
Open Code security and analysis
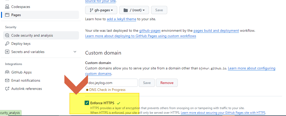coord(41,35)
